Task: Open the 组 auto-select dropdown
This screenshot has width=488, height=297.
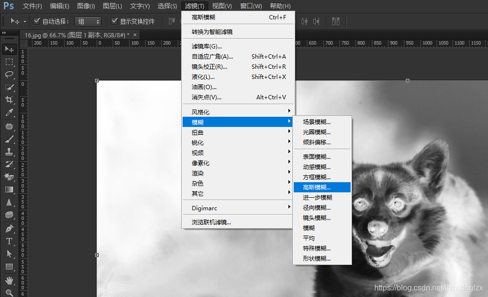Action: tap(88, 21)
